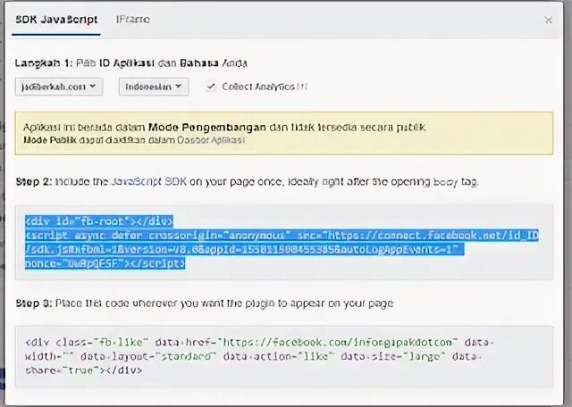Switch to the IFrame tab
This screenshot has height=407, width=572.
[133, 20]
